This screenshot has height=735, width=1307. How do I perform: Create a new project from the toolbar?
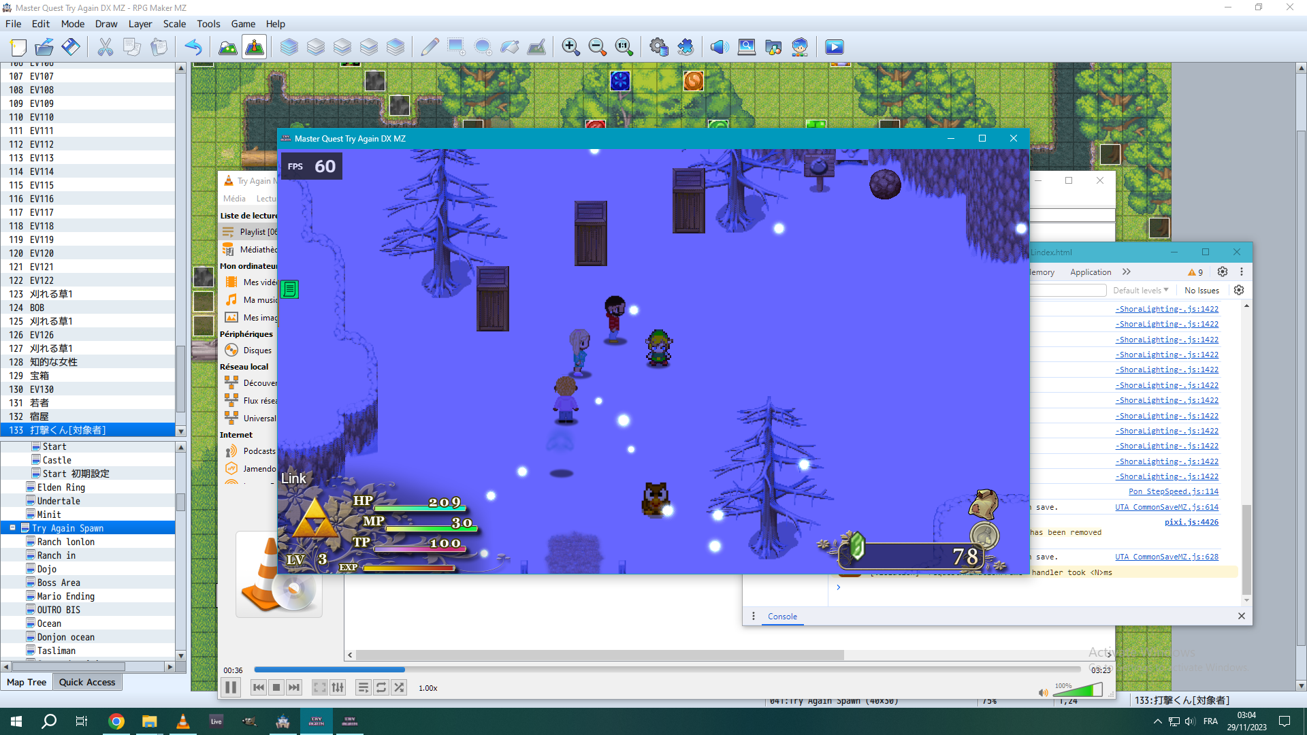[18, 47]
